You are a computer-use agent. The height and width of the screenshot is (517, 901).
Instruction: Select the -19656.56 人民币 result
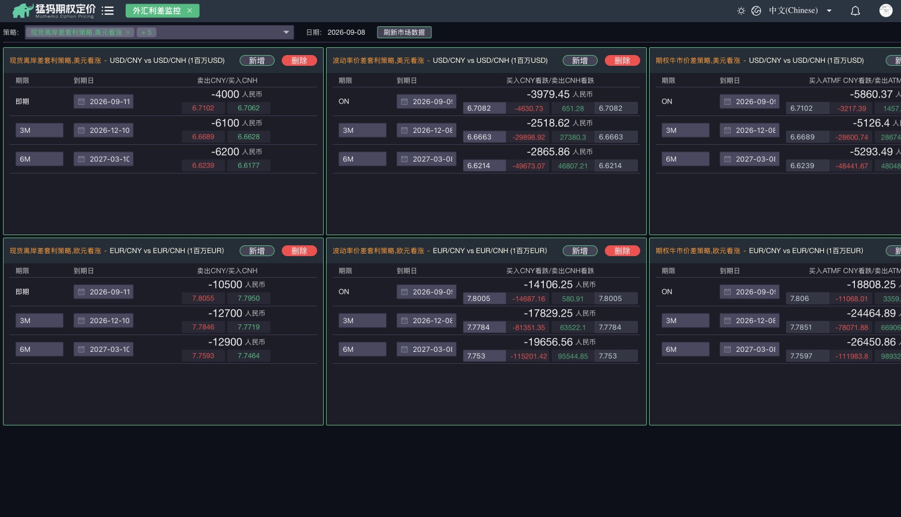pyautogui.click(x=559, y=342)
